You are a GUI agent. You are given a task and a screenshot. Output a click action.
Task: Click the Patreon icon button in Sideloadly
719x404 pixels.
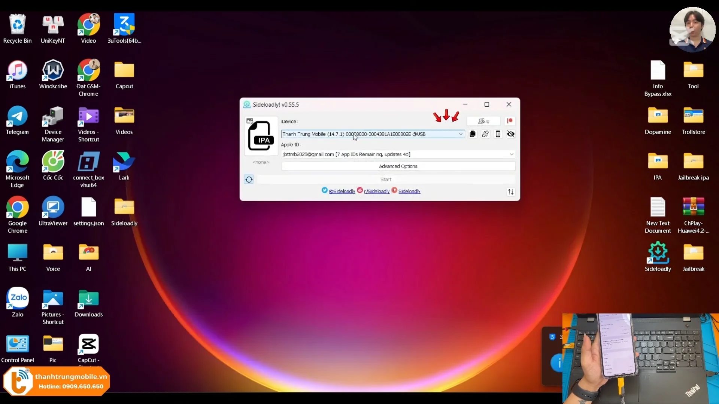[x=510, y=121]
